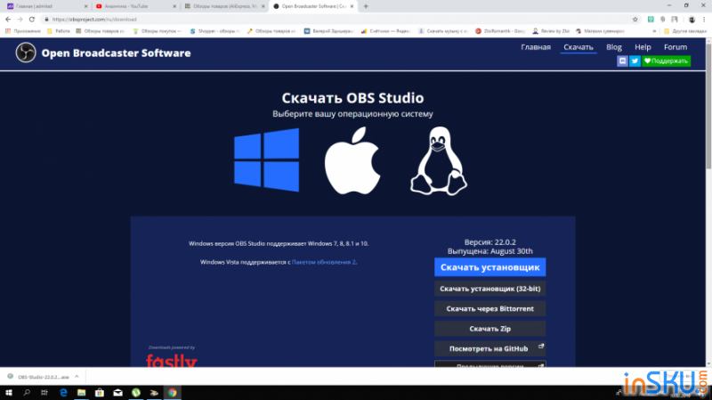Open a new browser tab

coord(366,6)
